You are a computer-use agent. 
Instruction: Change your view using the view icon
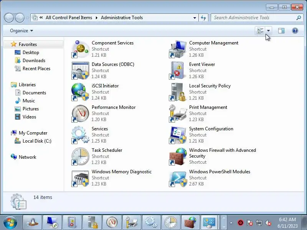[x=260, y=31]
